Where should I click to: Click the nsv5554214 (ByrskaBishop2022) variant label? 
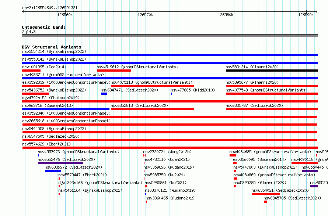54,51
